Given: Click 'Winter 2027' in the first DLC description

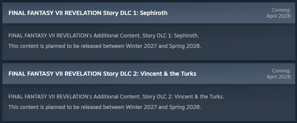Looking at the screenshot, I should point(141,46).
